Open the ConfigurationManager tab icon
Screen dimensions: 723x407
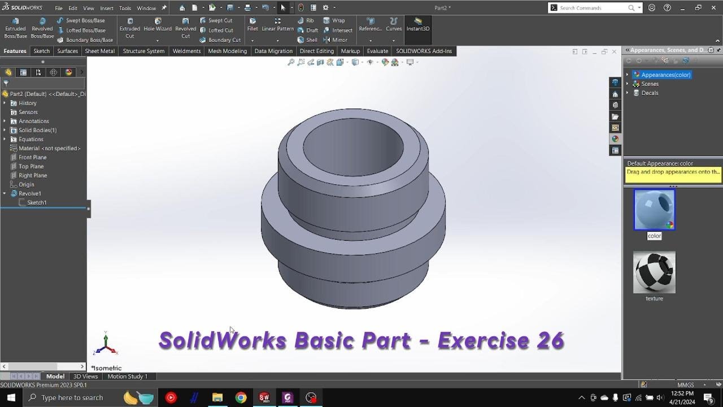38,72
